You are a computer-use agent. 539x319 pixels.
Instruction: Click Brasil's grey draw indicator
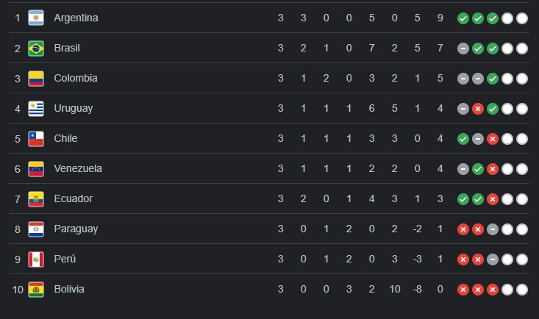[463, 49]
